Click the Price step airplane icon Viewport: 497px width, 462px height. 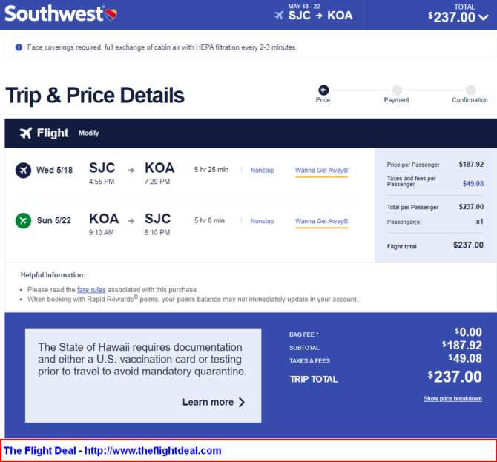click(323, 90)
